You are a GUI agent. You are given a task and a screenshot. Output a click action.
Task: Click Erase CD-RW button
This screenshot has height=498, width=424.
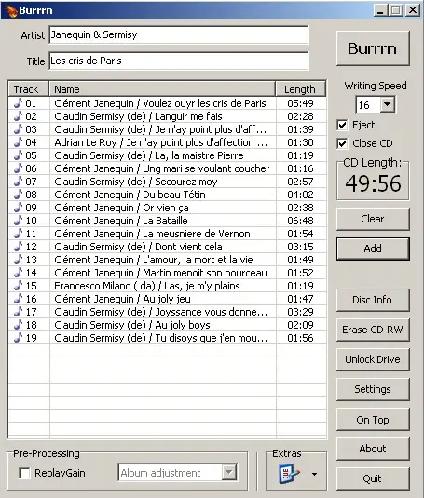pyautogui.click(x=373, y=330)
